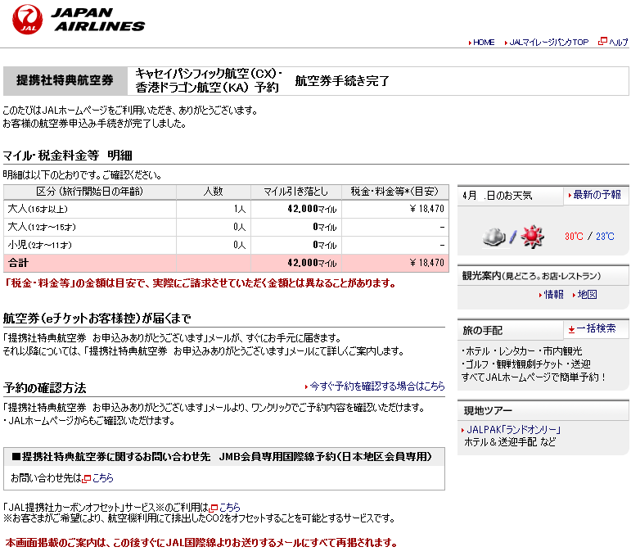Click red arrow bullet beside JALPAK link

tap(462, 431)
